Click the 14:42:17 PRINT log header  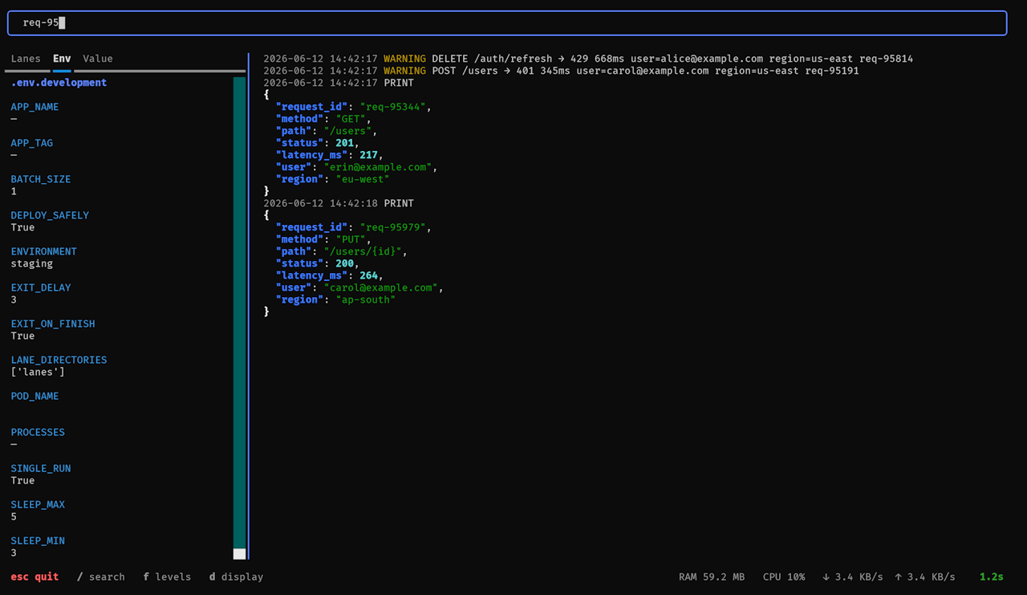point(339,83)
